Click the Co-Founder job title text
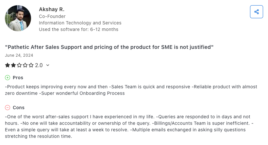The width and height of the screenshot is (268, 145). pyautogui.click(x=52, y=16)
